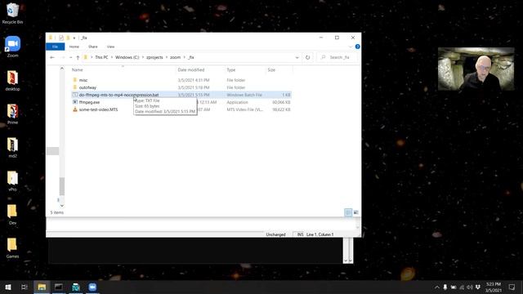
Task: Select do-ffmpeg-mts-to-mp4-nocompression.bat file
Action: tap(181, 95)
